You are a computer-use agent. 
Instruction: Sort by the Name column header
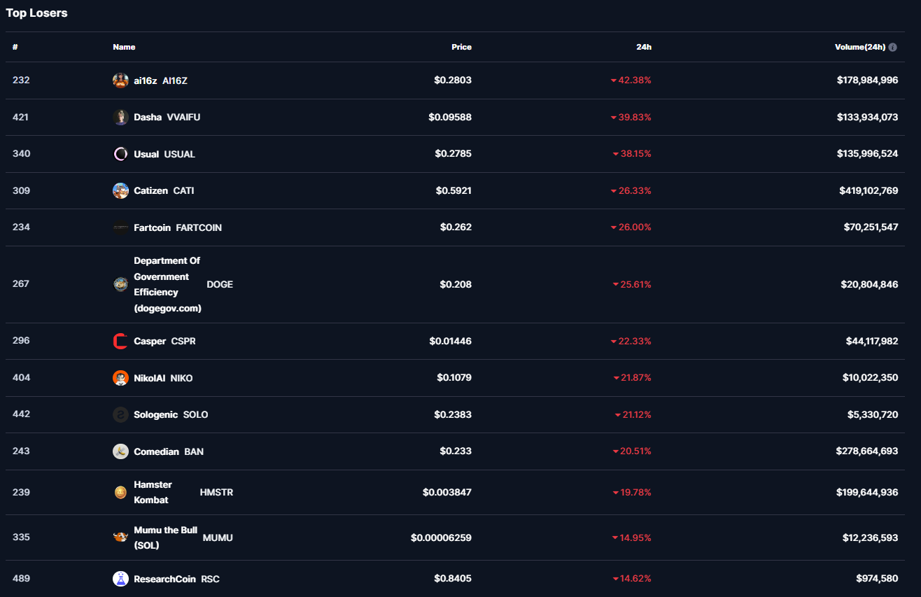(x=124, y=47)
